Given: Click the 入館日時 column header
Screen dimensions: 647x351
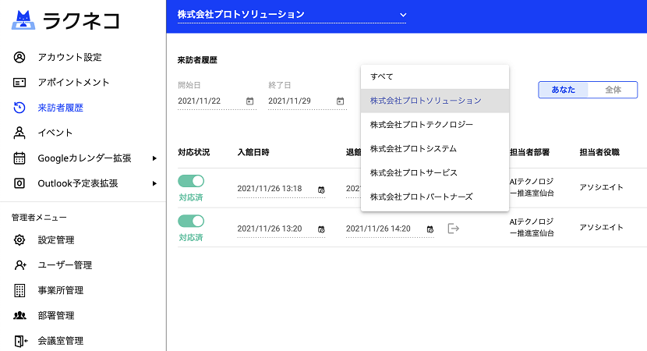Looking at the screenshot, I should (x=253, y=152).
